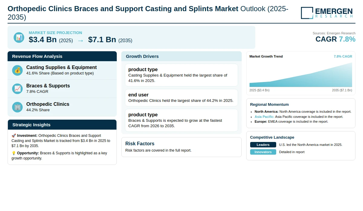This screenshot has width=363, height=211.
Task: Click the 7.8% CAGR chart label
Action: [x=343, y=56]
